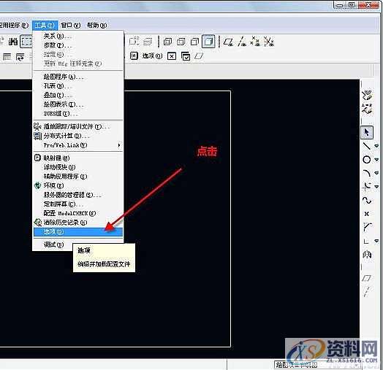This screenshot has width=383, height=370.
Task: Click the Hidden Line display icon
Action: click(181, 42)
